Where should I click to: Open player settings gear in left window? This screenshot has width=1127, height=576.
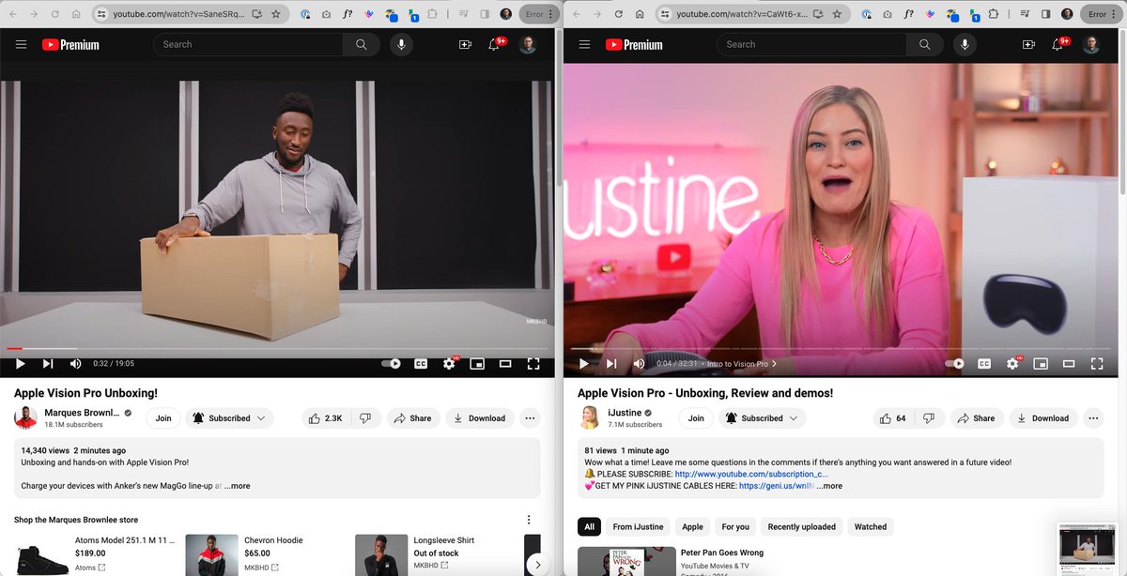[449, 364]
